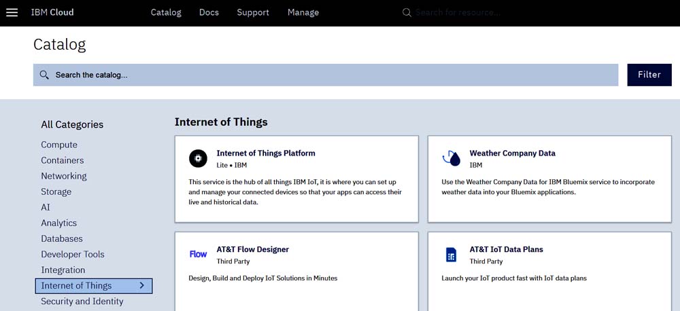Select the Compute category

[x=59, y=145]
